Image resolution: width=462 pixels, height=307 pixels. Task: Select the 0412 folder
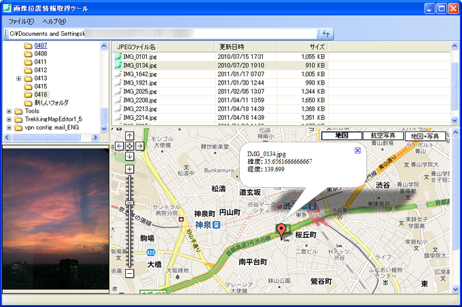coord(41,70)
